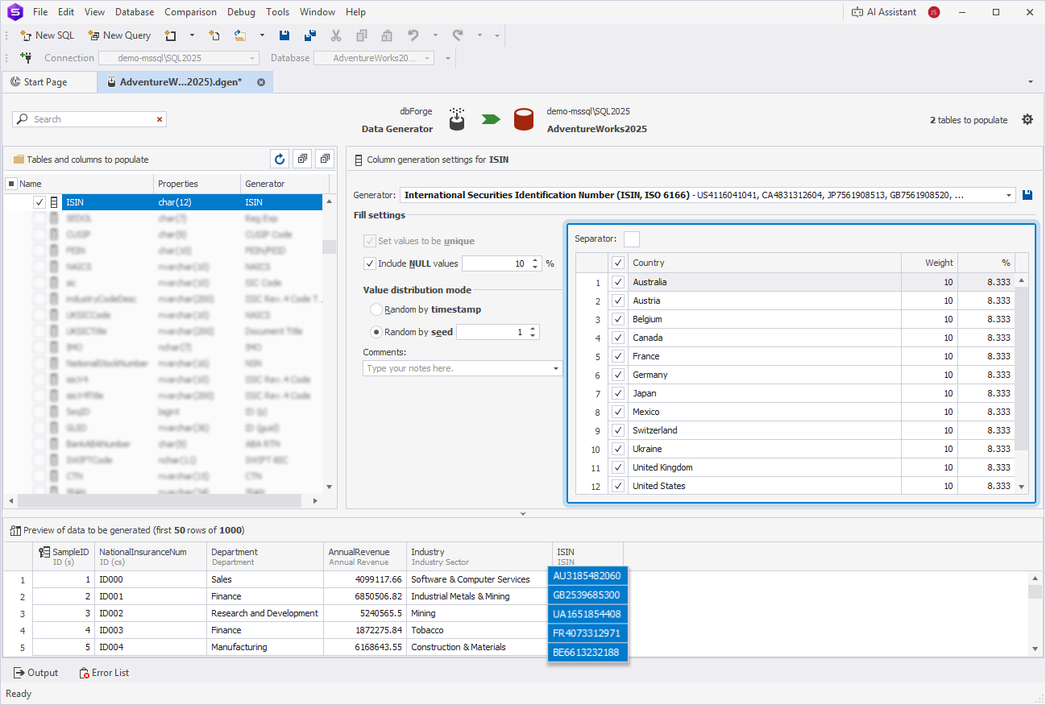The image size is (1046, 705).
Task: Click the Save icon in the toolbar
Action: point(284,35)
